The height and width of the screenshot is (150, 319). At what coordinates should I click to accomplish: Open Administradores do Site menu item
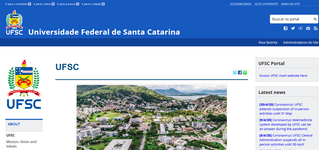(301, 42)
